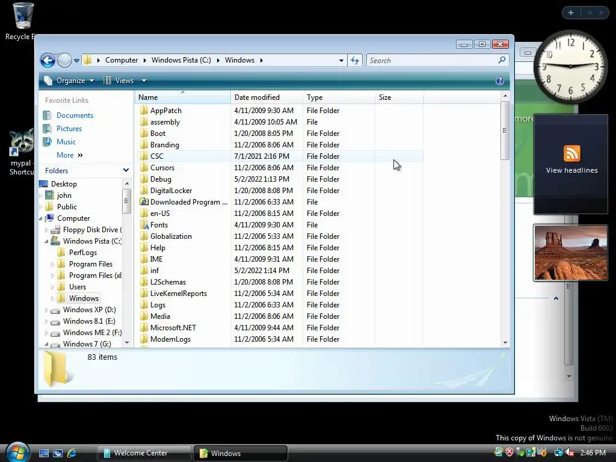This screenshot has height=462, width=616.
Task: Open the Views dropdown arrow
Action: [144, 81]
